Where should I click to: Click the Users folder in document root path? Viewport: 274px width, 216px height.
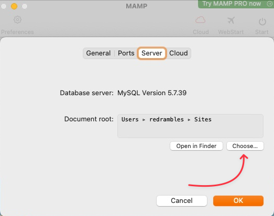tap(130, 119)
